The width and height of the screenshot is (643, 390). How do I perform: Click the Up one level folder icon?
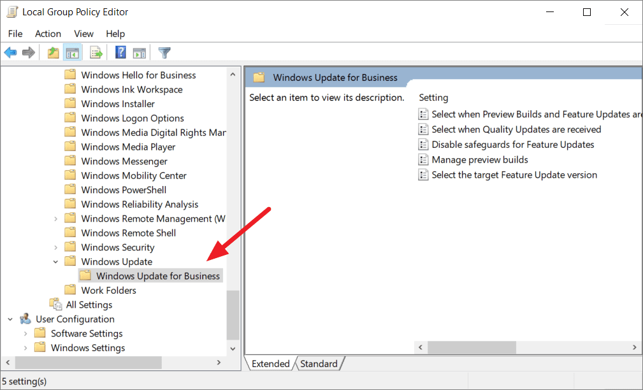click(54, 52)
